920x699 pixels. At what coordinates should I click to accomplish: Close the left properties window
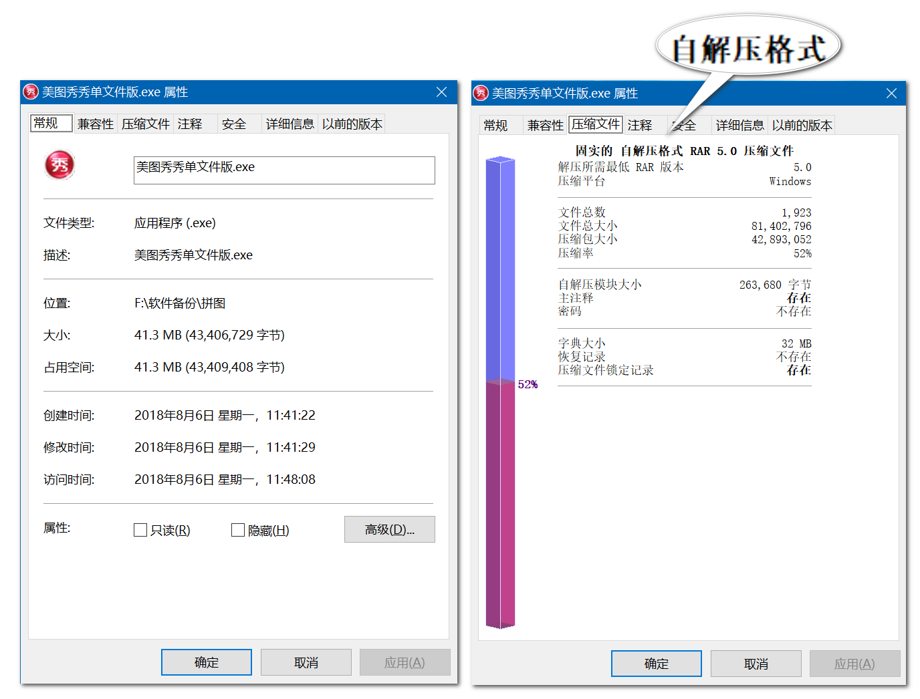(441, 92)
